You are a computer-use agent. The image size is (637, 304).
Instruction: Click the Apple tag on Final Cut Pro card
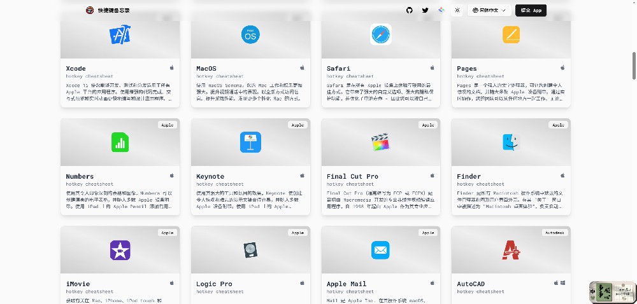point(428,125)
